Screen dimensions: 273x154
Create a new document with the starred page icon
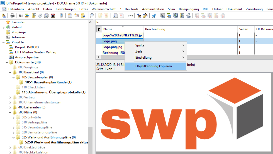tap(70, 16)
